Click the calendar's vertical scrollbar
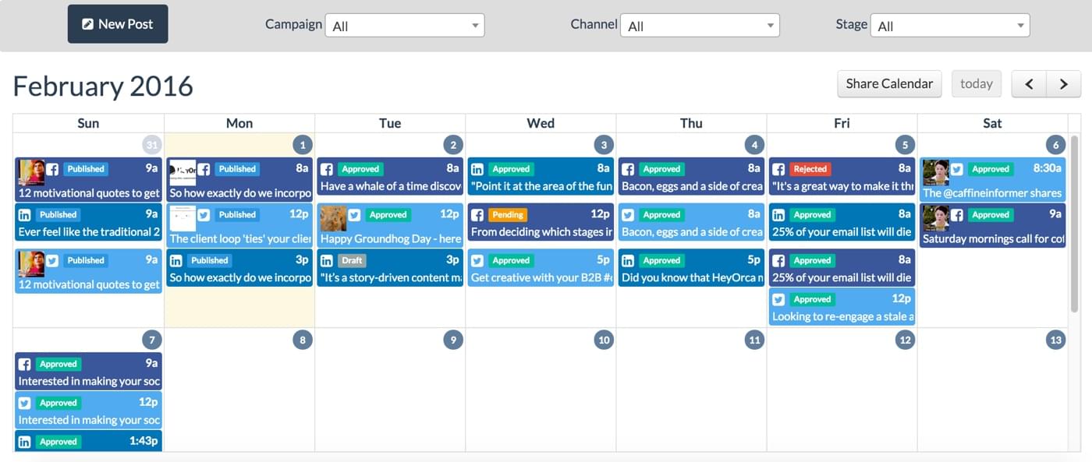Image resolution: width=1092 pixels, height=462 pixels. (x=1074, y=224)
